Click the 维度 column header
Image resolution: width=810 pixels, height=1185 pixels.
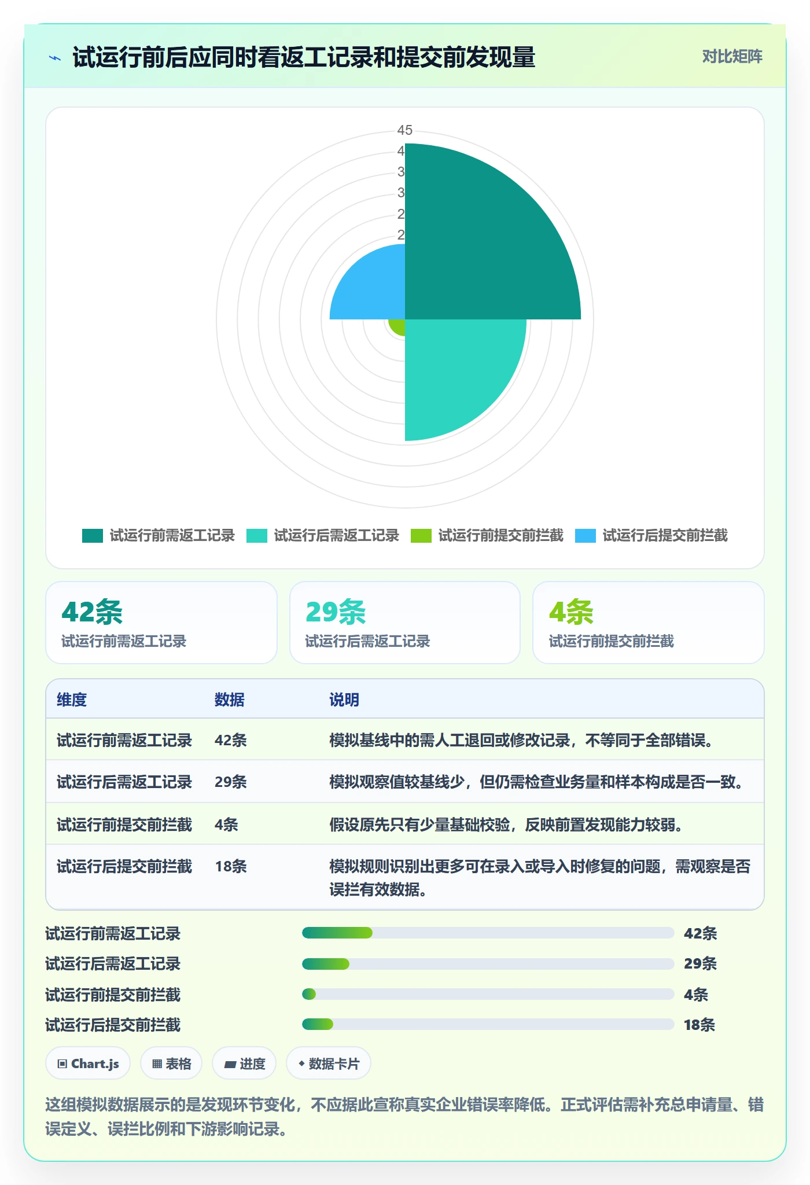click(x=72, y=700)
